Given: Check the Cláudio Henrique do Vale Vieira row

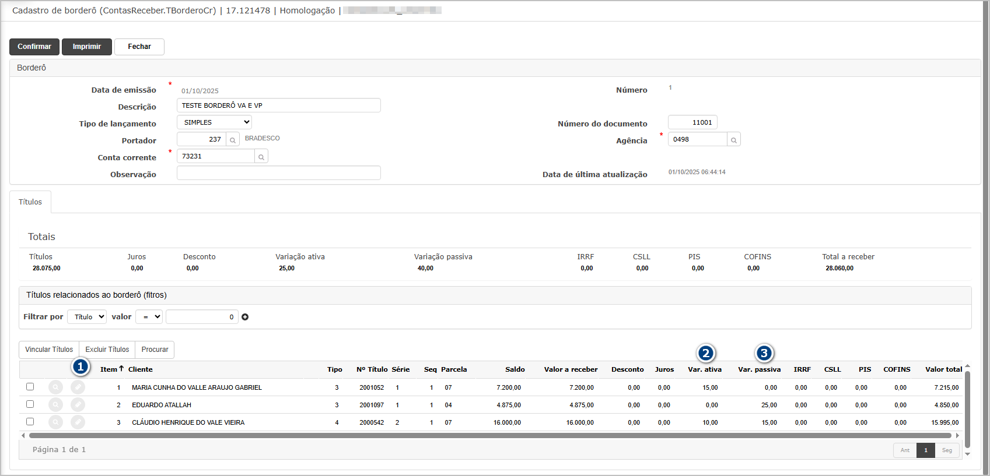Looking at the screenshot, I should coord(30,422).
